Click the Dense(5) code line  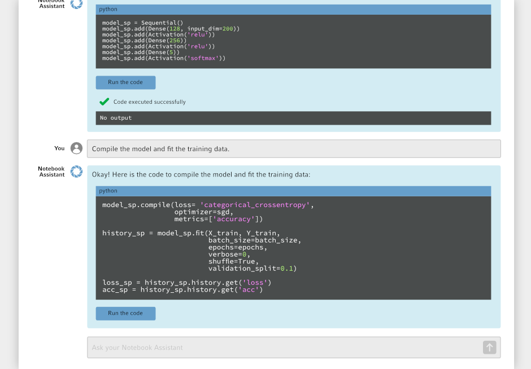[141, 52]
